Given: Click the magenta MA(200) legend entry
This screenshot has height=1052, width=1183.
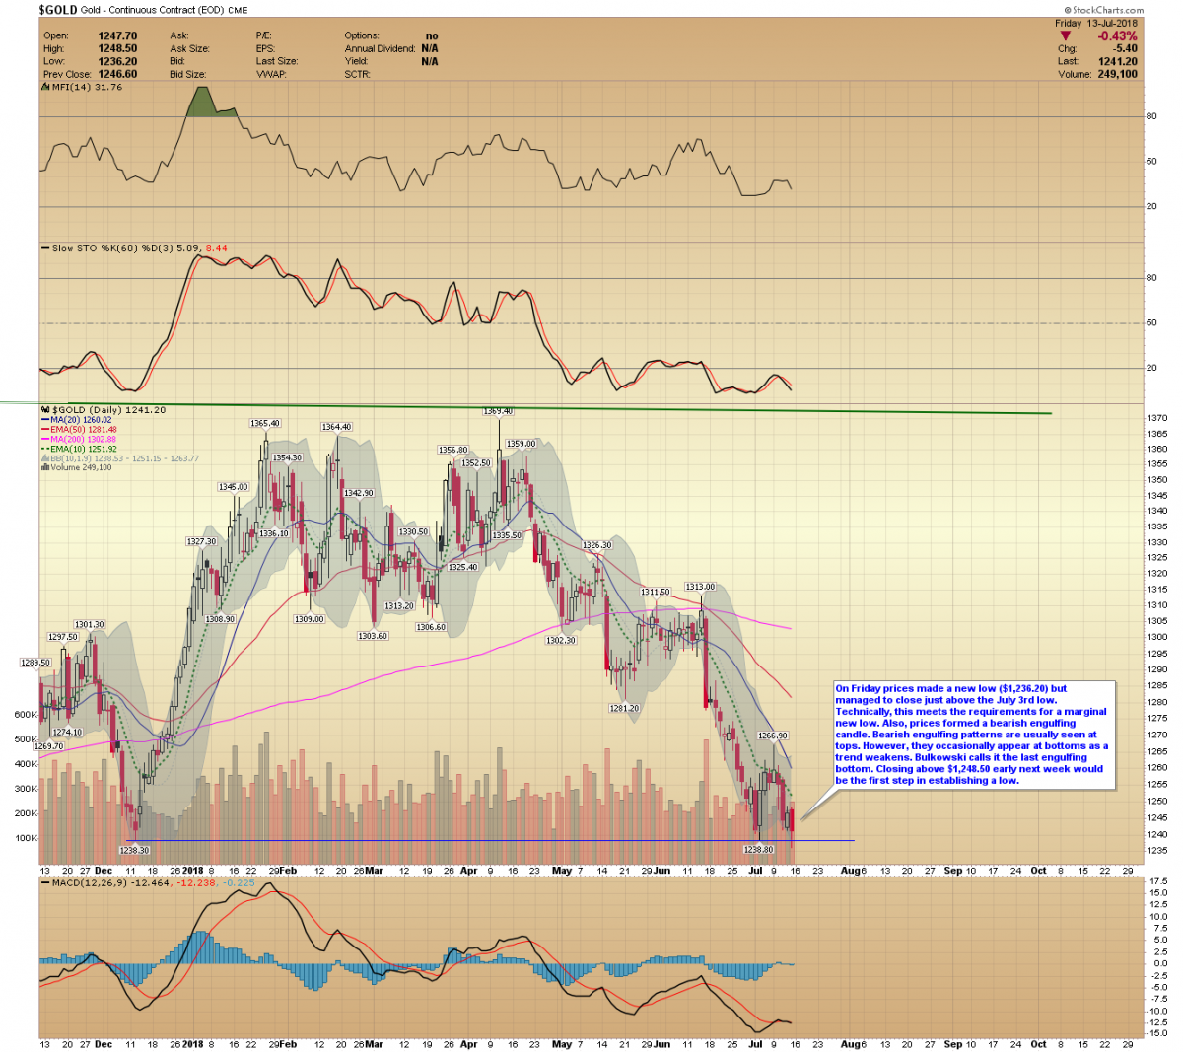Looking at the screenshot, I should click(x=79, y=439).
